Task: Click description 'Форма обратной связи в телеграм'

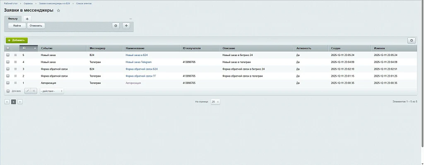Action: (243, 76)
